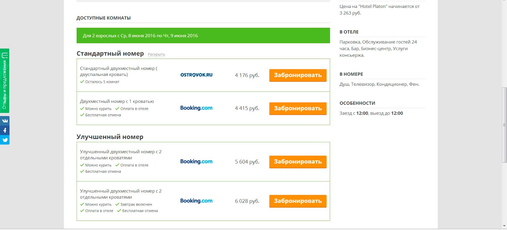The height and width of the screenshot is (230, 507).
Task: Select the Двухместный номер с 1 кроватью title
Action: click(117, 102)
